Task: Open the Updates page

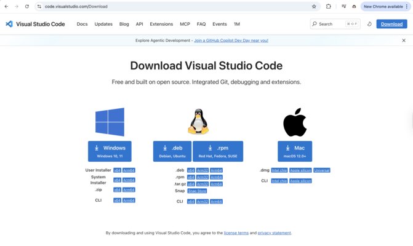Action: (x=103, y=24)
